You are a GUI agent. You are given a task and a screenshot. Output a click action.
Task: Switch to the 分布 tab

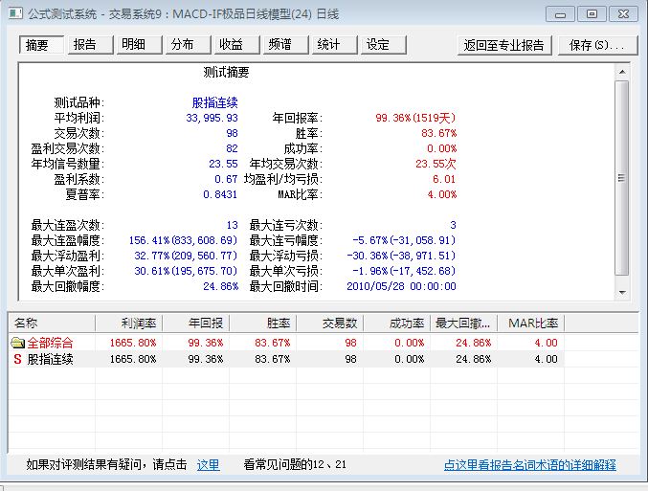coord(188,45)
